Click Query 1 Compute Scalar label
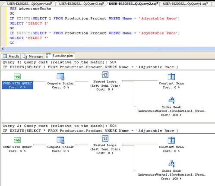215x186 pixels. pyautogui.click(x=60, y=83)
